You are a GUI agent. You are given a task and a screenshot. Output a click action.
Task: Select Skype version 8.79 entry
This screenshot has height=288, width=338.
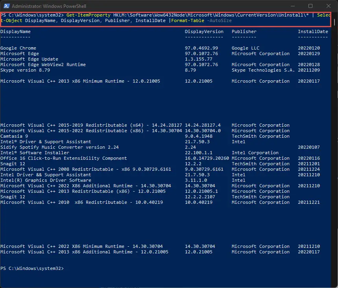[x=25, y=70]
